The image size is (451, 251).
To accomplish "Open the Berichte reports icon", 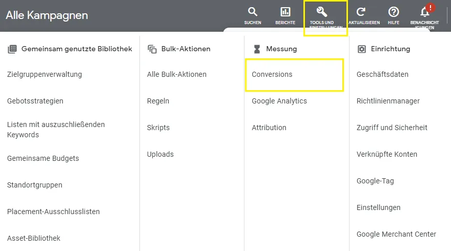I will (x=285, y=12).
